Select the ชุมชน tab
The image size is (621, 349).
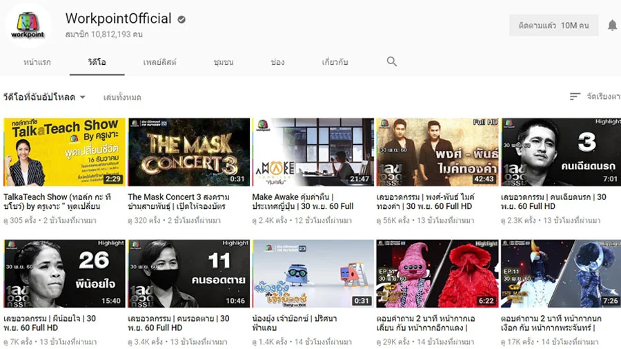coord(224,62)
